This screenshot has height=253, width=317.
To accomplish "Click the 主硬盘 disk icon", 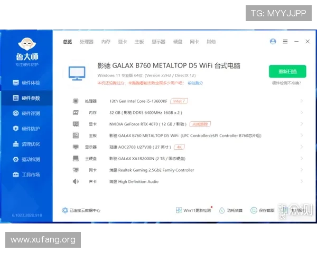I will click(x=76, y=158).
